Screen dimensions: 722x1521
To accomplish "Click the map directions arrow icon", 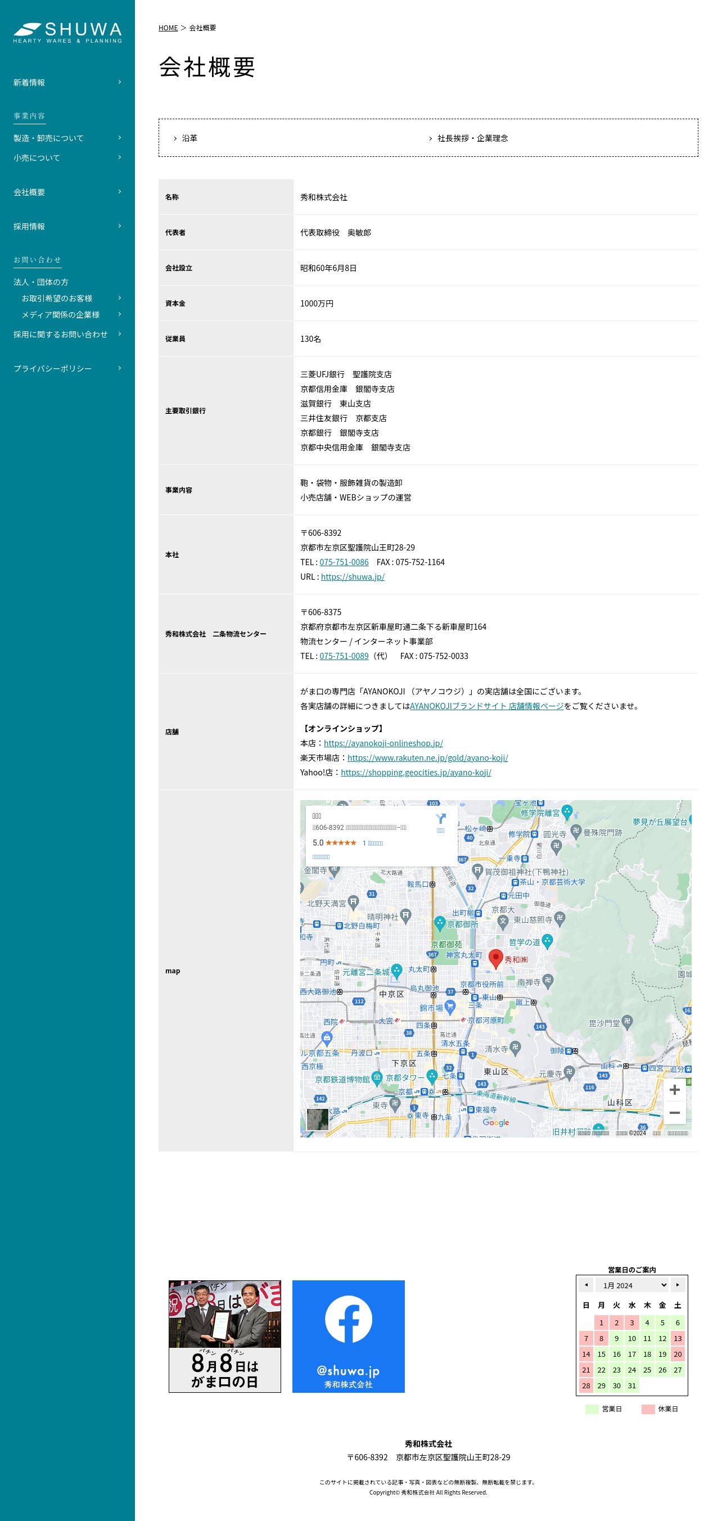I will [440, 819].
